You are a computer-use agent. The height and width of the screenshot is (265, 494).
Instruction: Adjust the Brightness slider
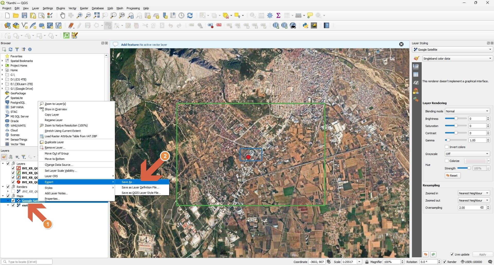click(x=456, y=118)
